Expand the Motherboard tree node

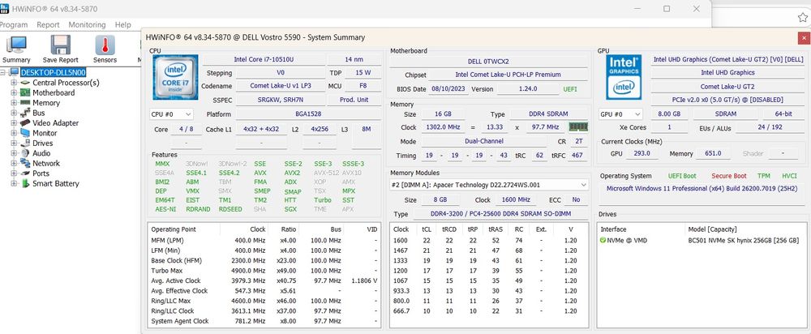tap(14, 93)
